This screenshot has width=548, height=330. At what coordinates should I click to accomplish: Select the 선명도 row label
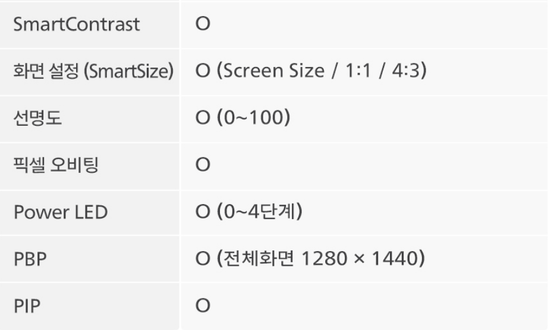click(39, 118)
